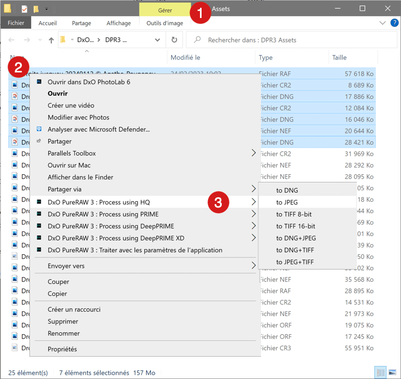Choose Renommer in the context menu
Screen dimensions: 401x379
click(64, 333)
